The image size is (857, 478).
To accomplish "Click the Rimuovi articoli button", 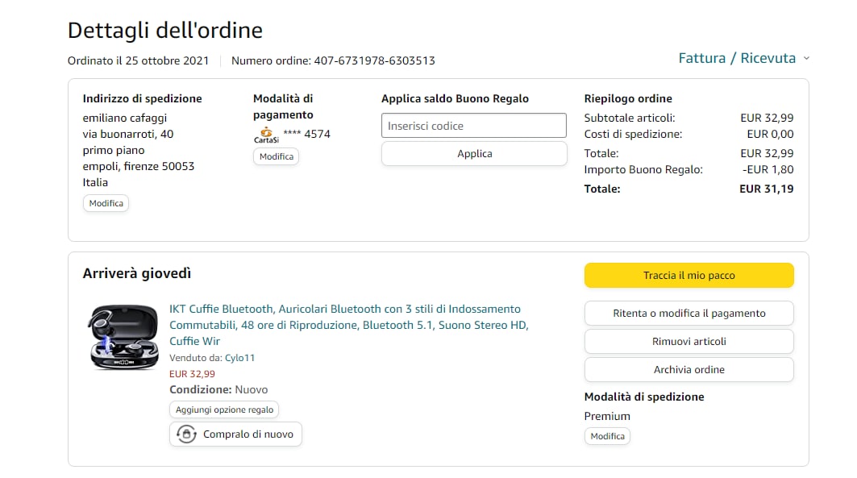I will click(x=689, y=341).
